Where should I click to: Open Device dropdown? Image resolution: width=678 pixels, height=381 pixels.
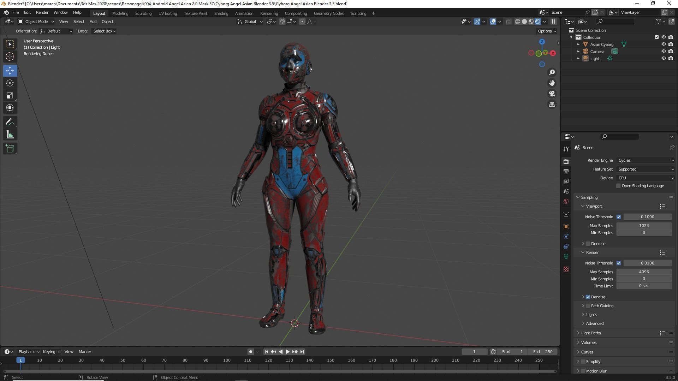pos(646,178)
